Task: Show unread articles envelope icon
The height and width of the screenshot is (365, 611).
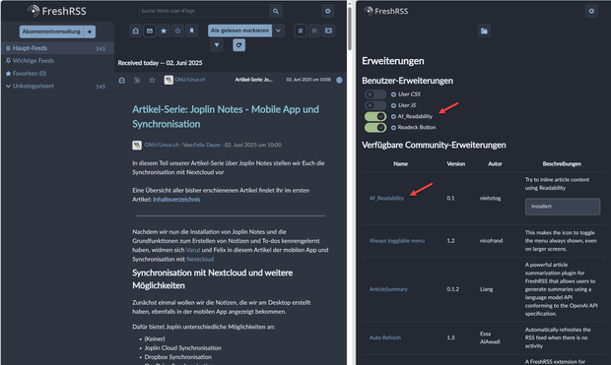Action: 150,30
